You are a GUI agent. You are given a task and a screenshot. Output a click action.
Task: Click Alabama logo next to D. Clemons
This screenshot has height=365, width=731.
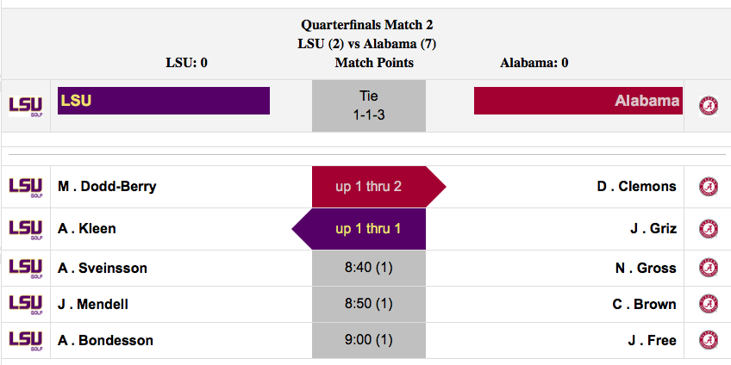[x=709, y=187]
